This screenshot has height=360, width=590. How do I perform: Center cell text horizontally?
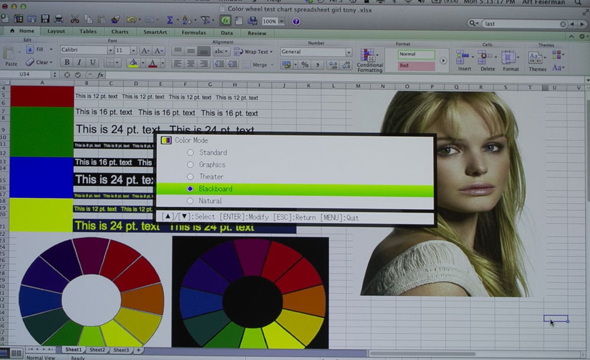191,64
